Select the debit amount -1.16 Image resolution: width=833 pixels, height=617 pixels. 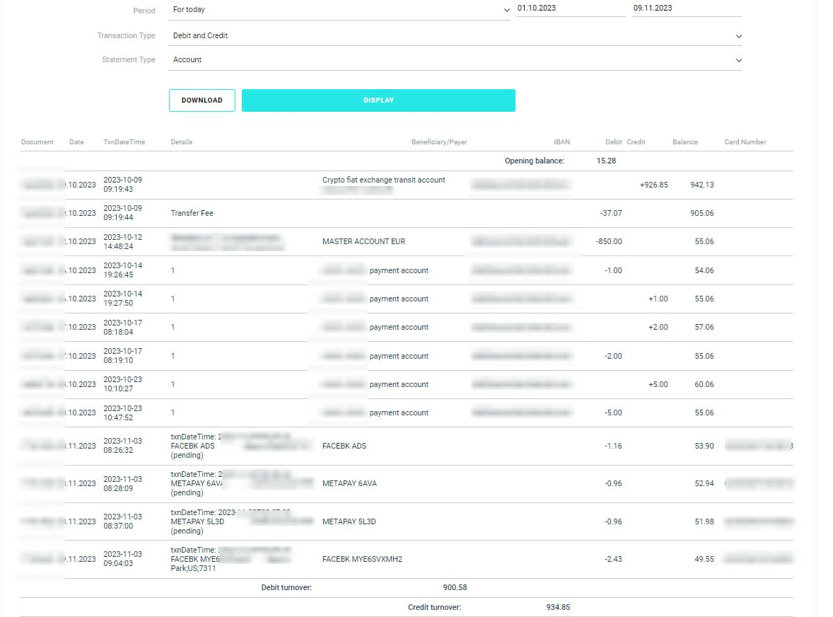point(613,446)
